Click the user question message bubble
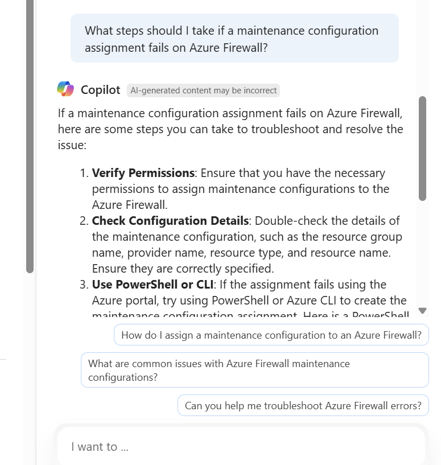Image resolution: width=441 pixels, height=465 pixels. coord(234,39)
